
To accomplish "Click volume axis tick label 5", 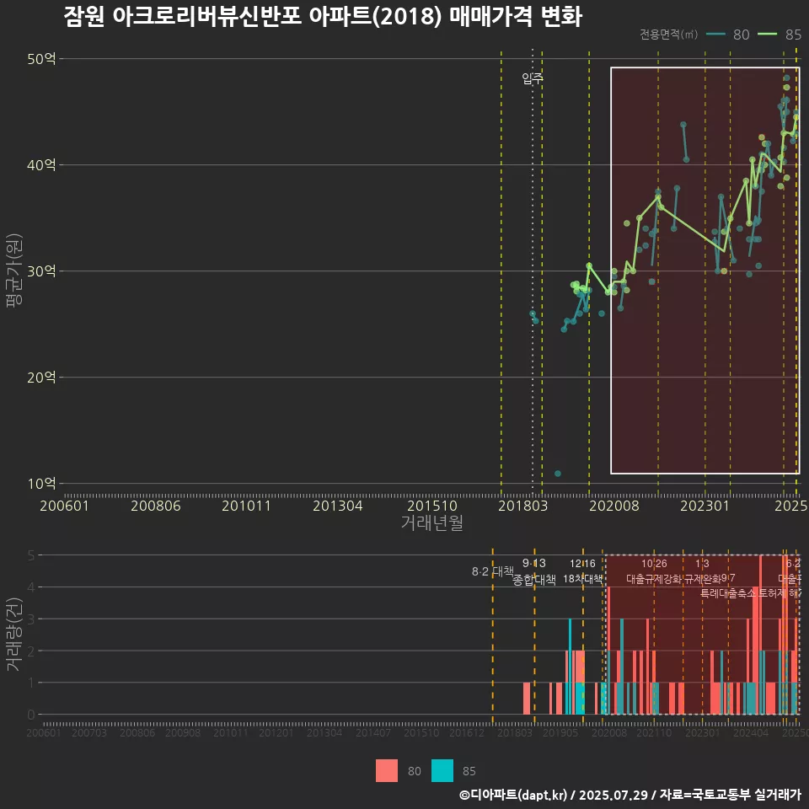I will click(x=31, y=555).
